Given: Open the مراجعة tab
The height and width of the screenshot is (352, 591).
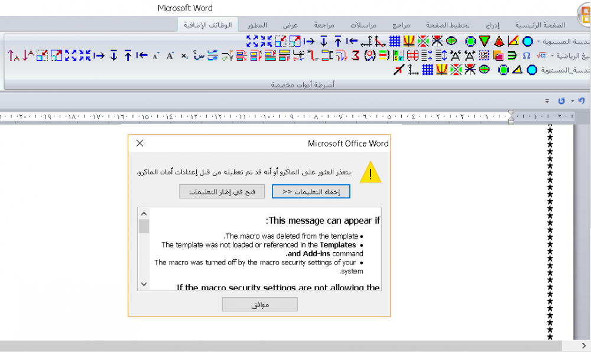Looking at the screenshot, I should point(324,25).
